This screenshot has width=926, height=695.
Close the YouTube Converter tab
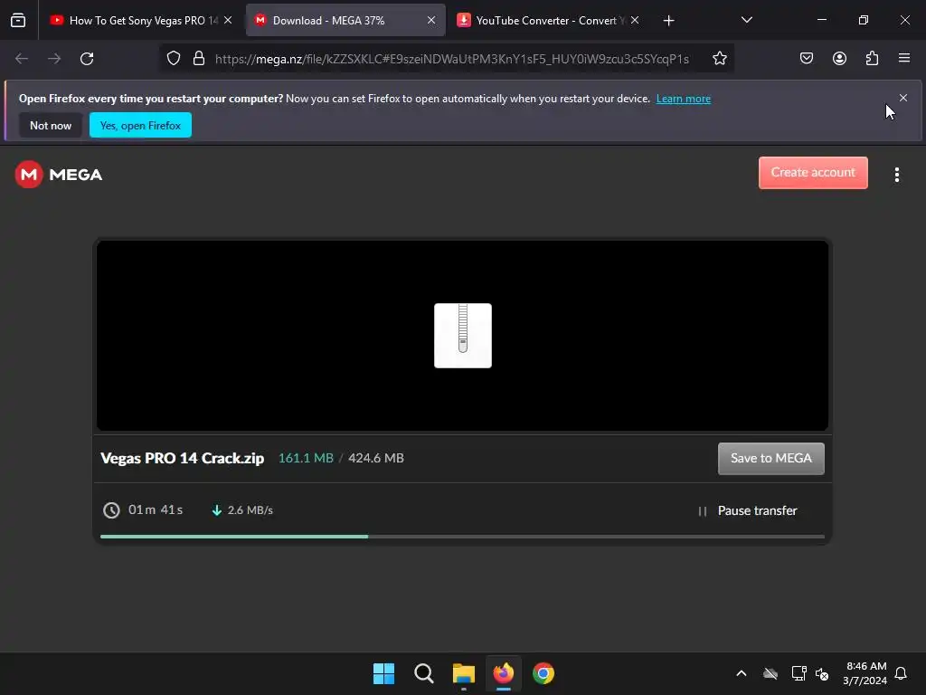coord(635,20)
